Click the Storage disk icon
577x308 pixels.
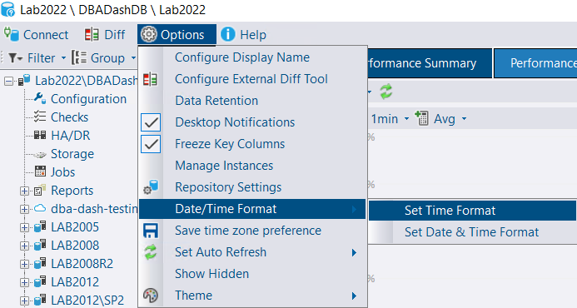[x=40, y=155]
